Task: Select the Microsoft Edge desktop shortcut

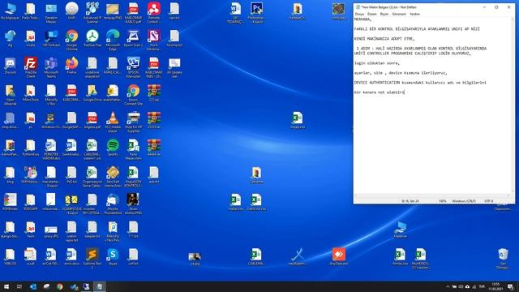Action: coord(113,40)
